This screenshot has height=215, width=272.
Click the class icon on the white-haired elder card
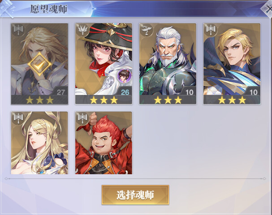(146, 30)
